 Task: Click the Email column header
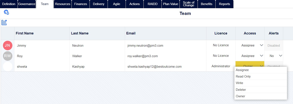tap(131, 33)
